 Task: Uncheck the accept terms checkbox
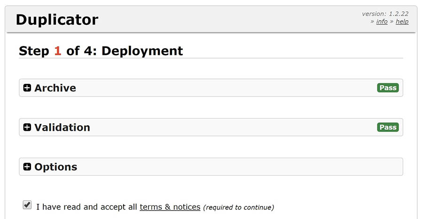(27, 205)
